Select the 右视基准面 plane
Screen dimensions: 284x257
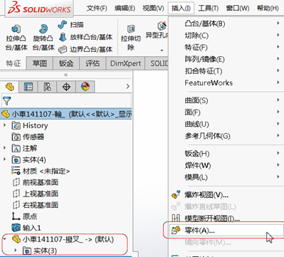pos(35,205)
